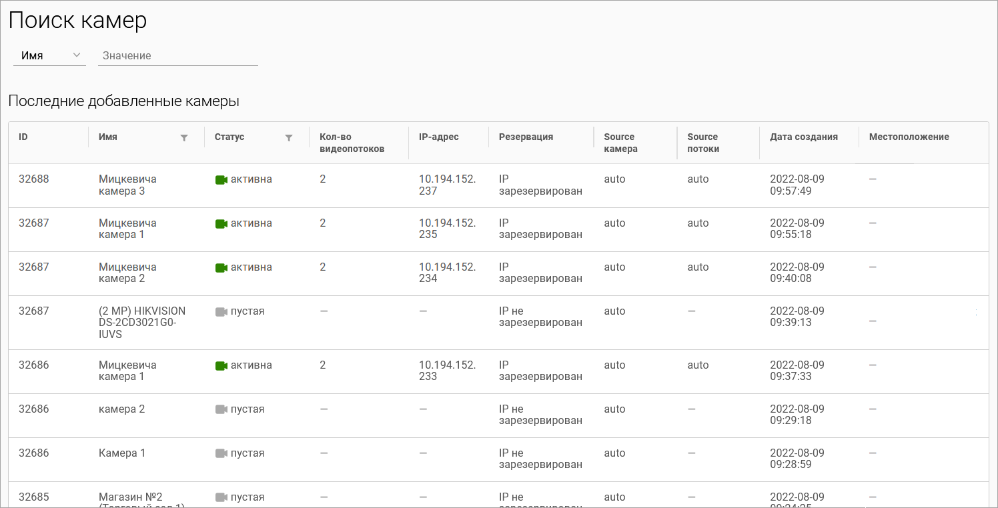Click green camera icon beside IP 10.194.152.233
998x508 pixels.
(x=221, y=366)
